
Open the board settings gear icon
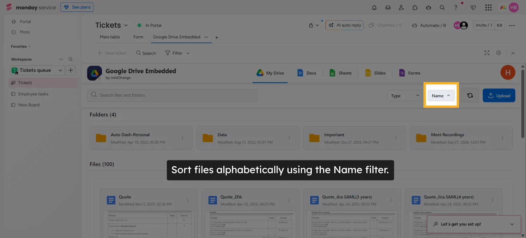point(498,53)
